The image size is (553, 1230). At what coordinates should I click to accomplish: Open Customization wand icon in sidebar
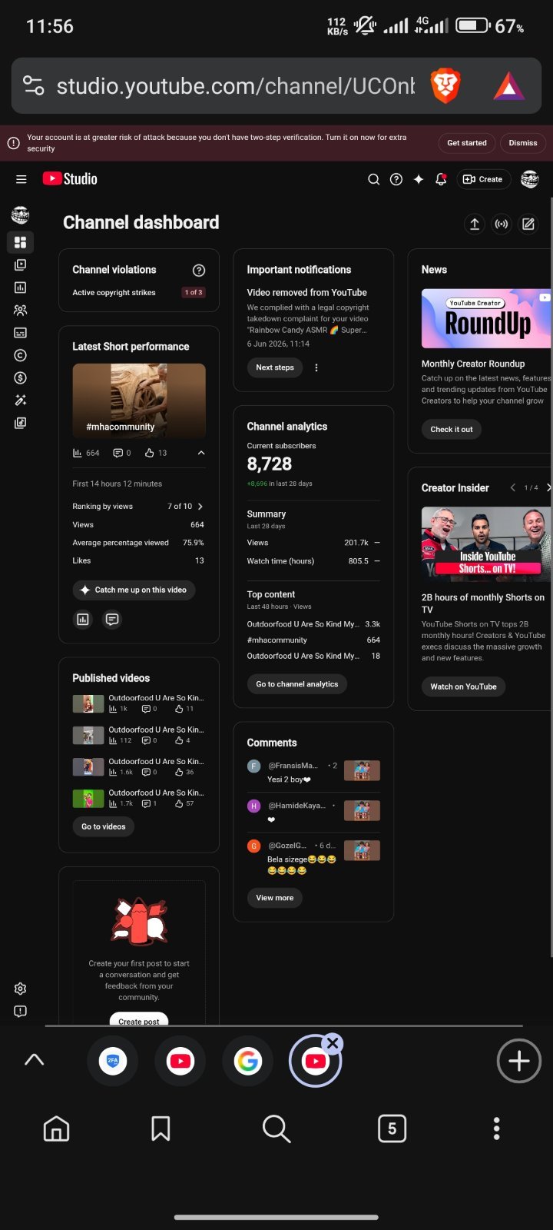(21, 400)
